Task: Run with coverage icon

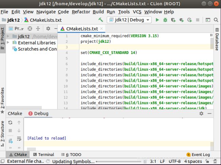Action: click(x=173, y=20)
